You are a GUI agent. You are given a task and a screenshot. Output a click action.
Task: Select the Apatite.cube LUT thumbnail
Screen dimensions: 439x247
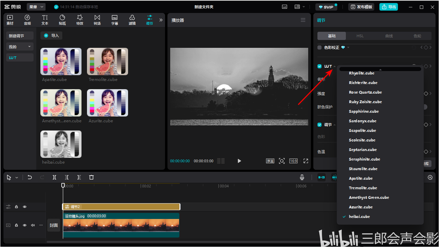[x=61, y=61]
